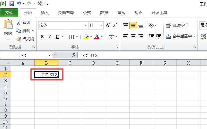Select column H header

(x=188, y=63)
